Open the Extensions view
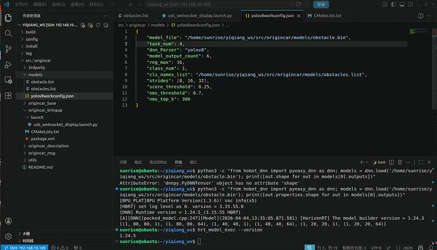 pos(8,96)
